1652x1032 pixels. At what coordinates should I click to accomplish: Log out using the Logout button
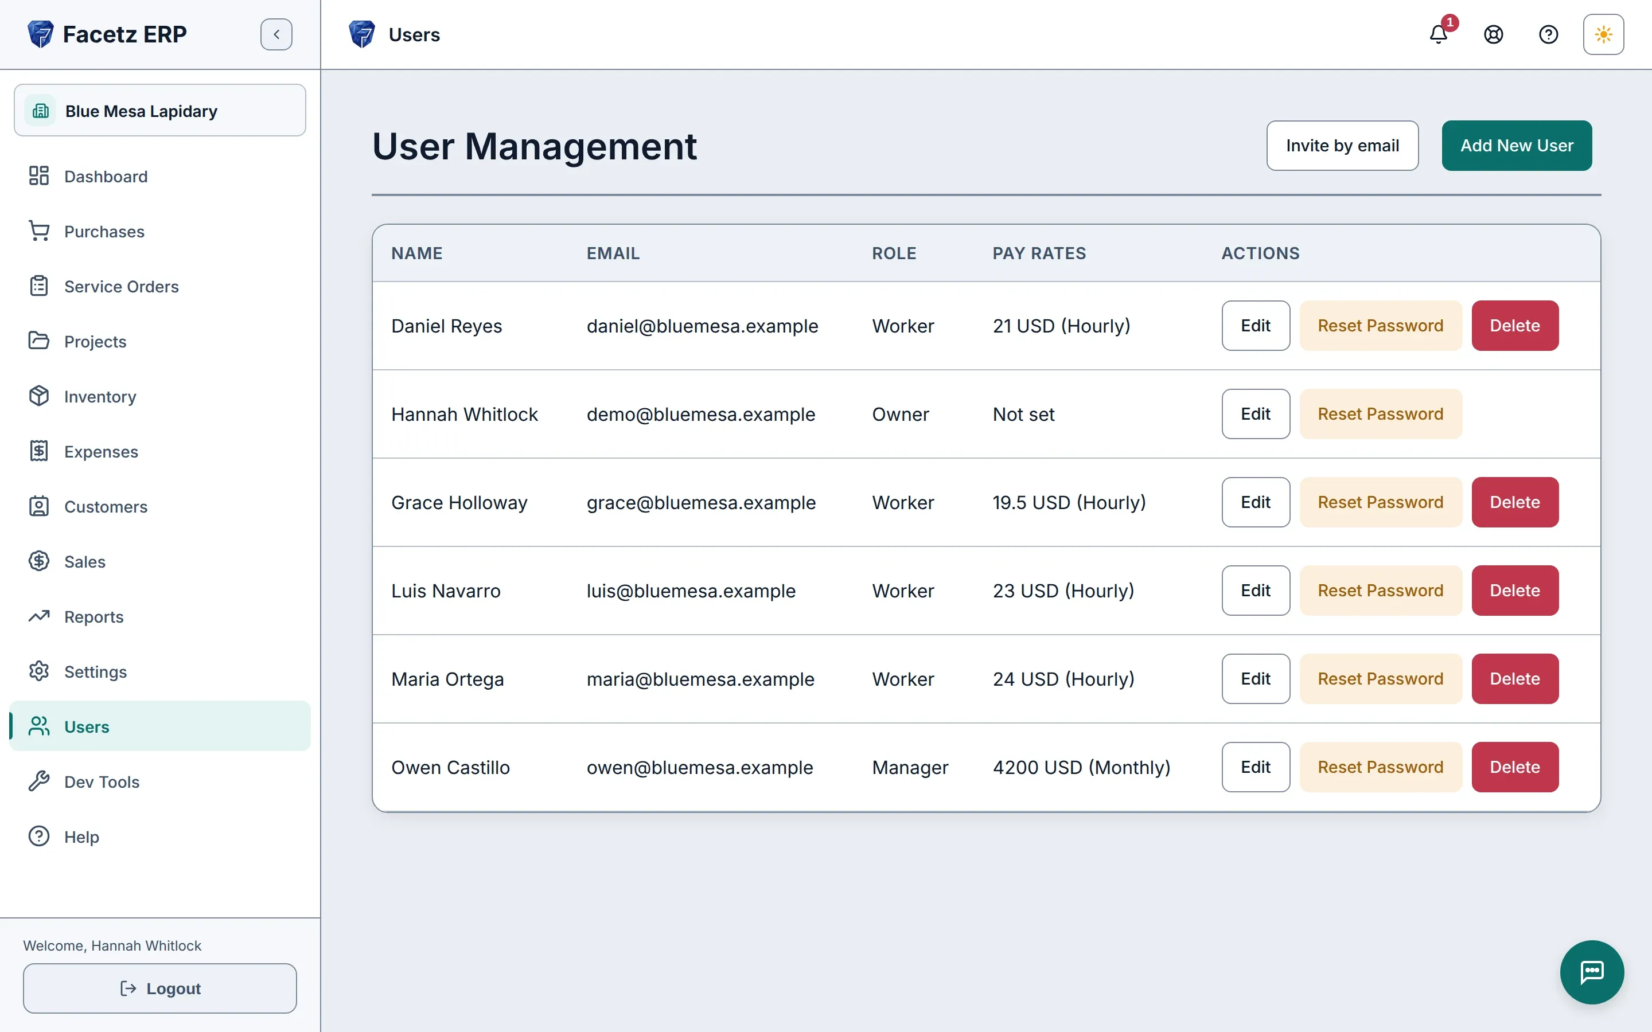point(159,988)
